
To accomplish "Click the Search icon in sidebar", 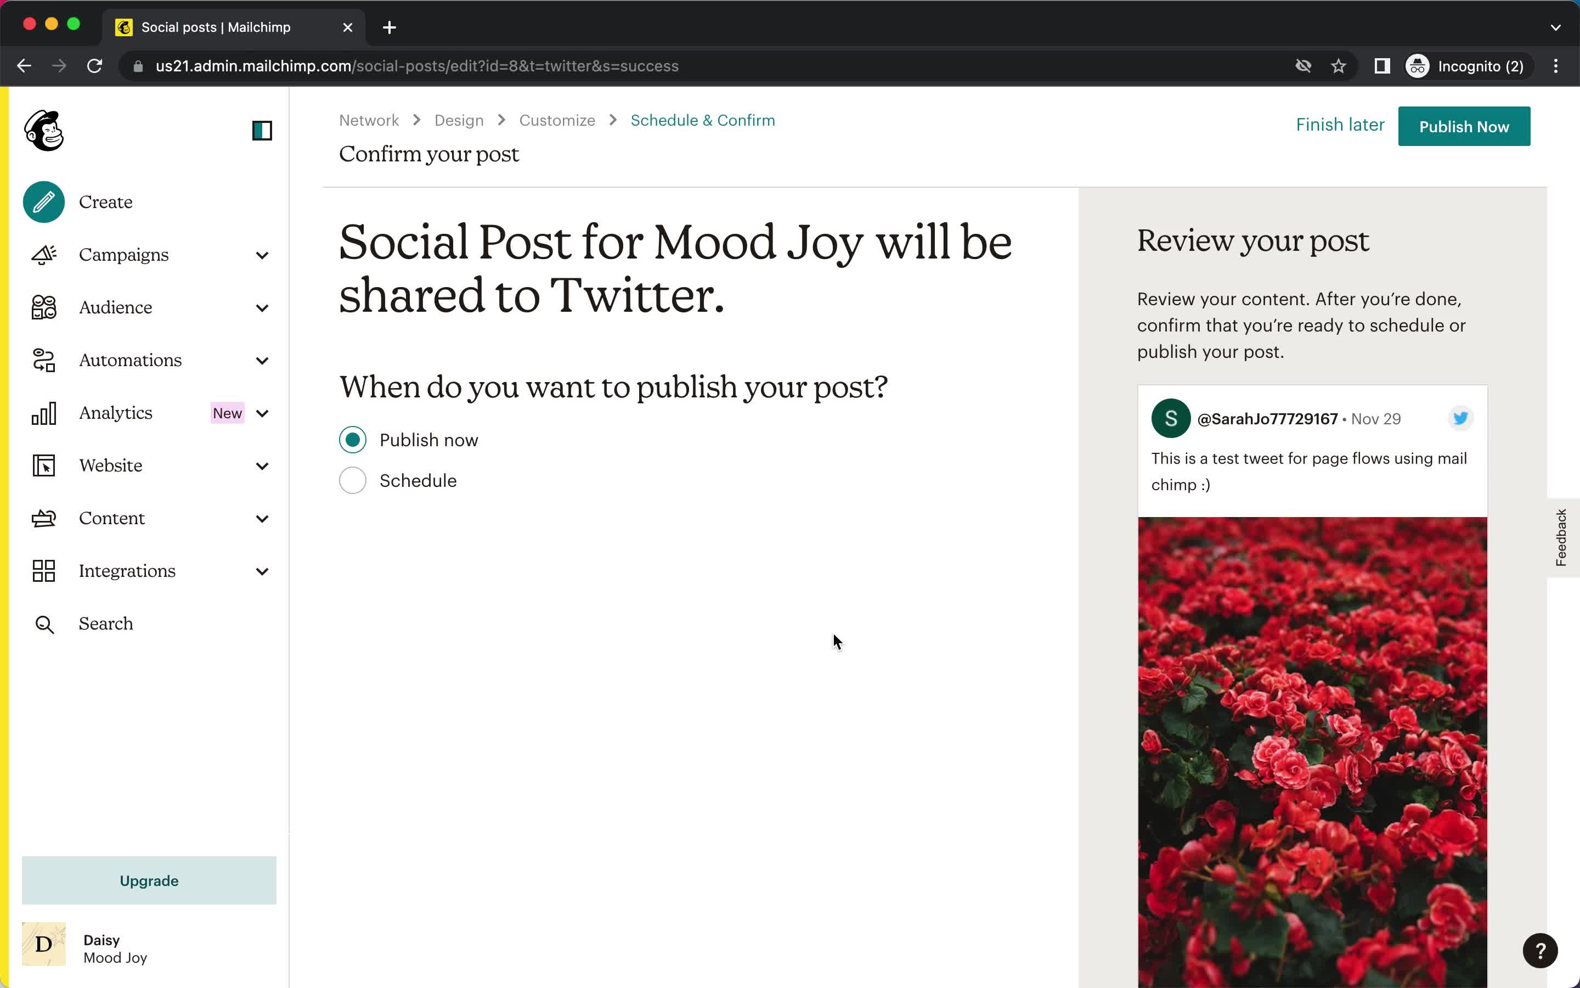I will pos(42,624).
